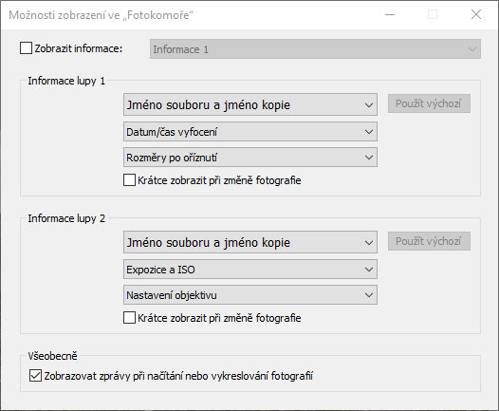
Task: Click the chevron arrow of Nastavení objektivu
Action: pos(369,295)
